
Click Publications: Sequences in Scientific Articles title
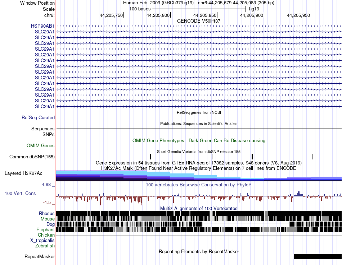(x=199, y=124)
